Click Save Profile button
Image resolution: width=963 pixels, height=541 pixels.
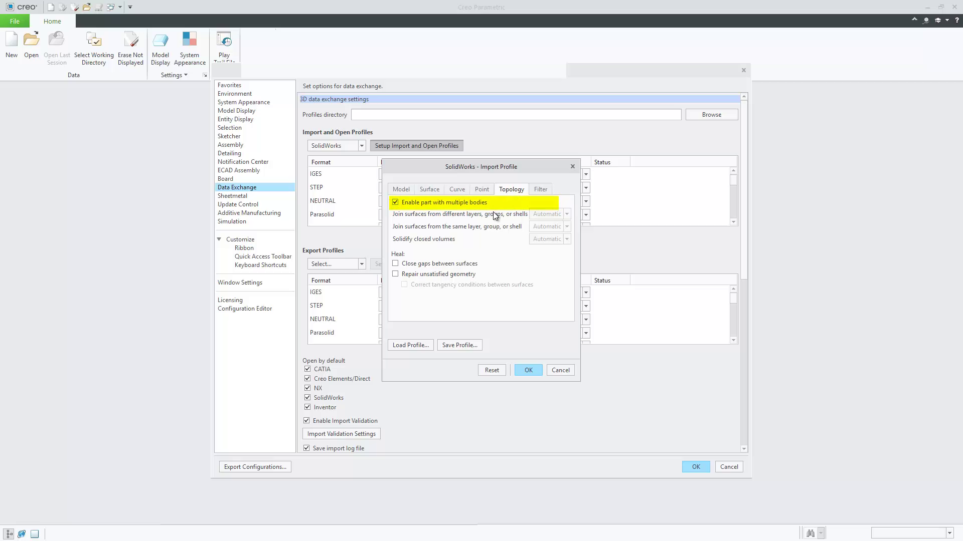pyautogui.click(x=459, y=345)
